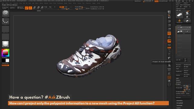This screenshot has height=109, width=194.
Task: Launch Quick Sketch from the top shelf
Action: 21,8
